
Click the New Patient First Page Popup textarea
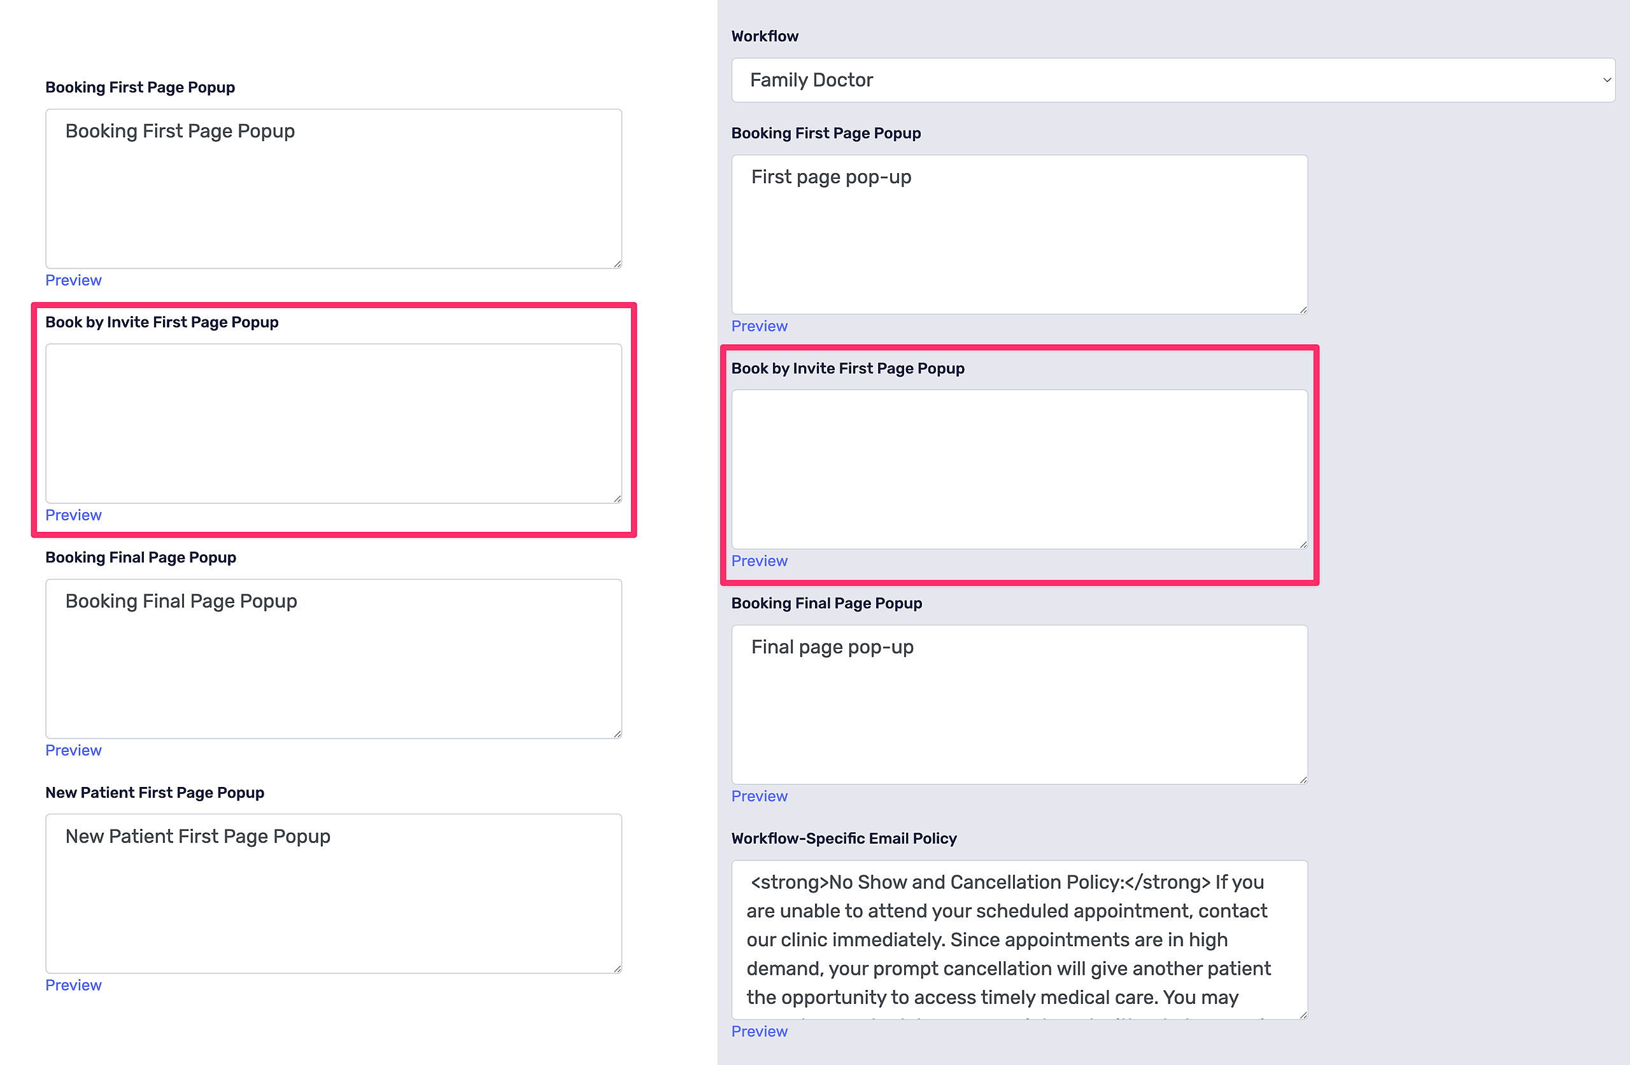[x=334, y=893]
